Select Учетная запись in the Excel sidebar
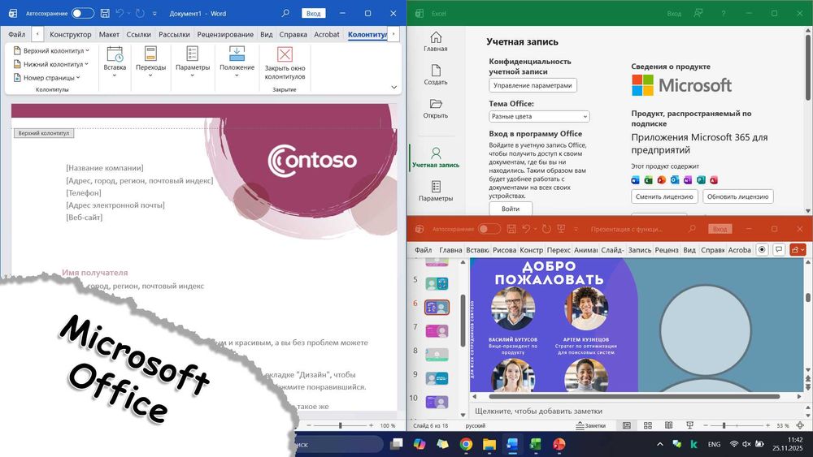The image size is (813, 457). pos(436,157)
